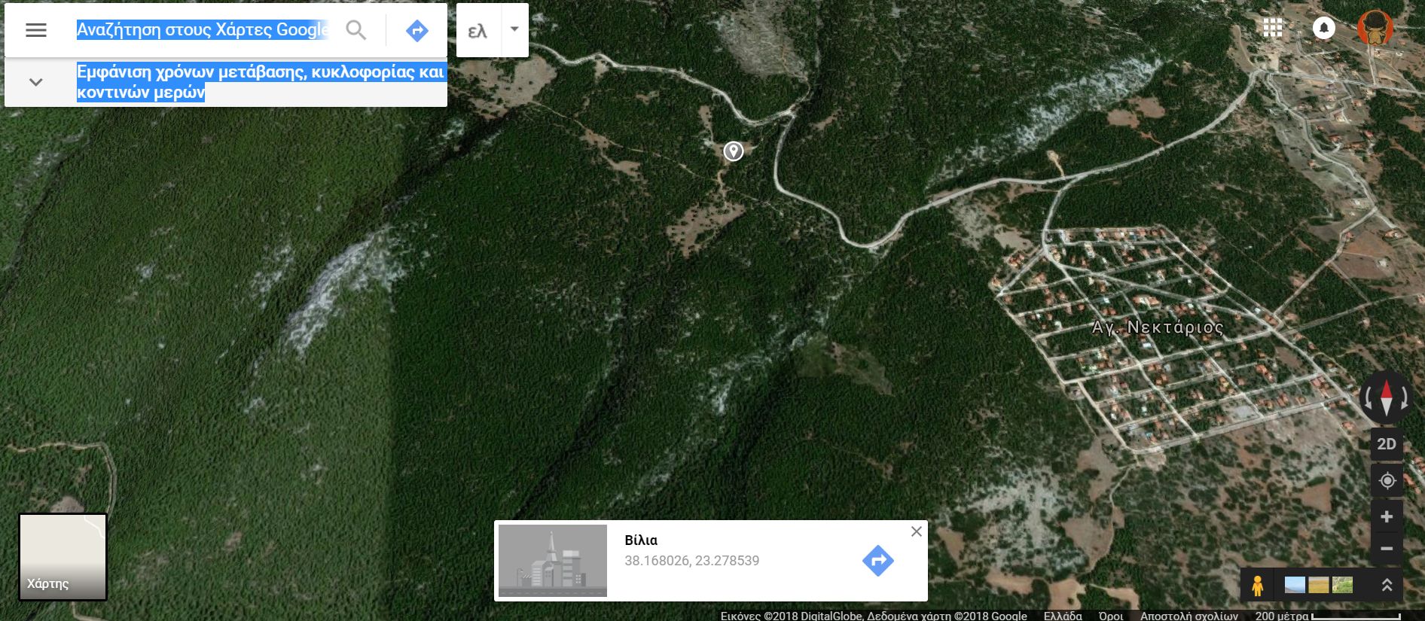Zoom out with the minus button
Screen dimensions: 1425x621
click(x=1387, y=549)
